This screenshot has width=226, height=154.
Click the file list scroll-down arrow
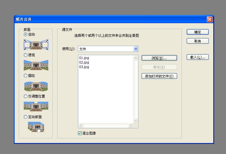[136, 120]
